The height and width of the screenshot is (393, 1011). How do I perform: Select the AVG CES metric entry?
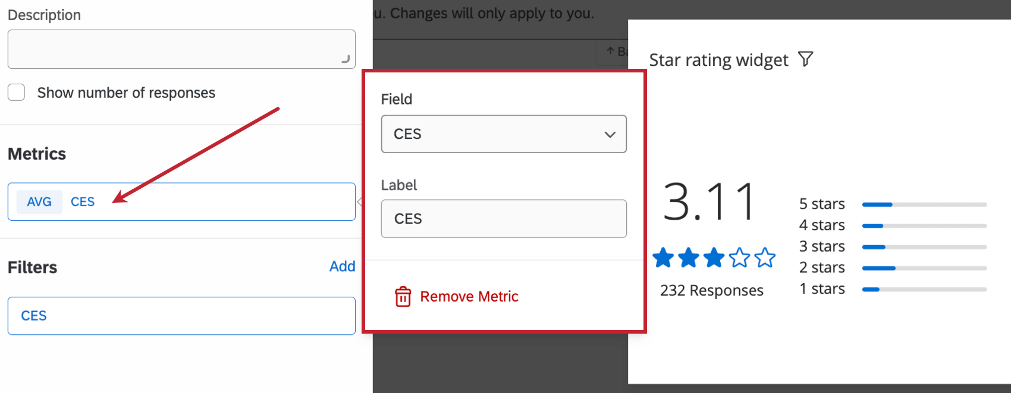(181, 202)
